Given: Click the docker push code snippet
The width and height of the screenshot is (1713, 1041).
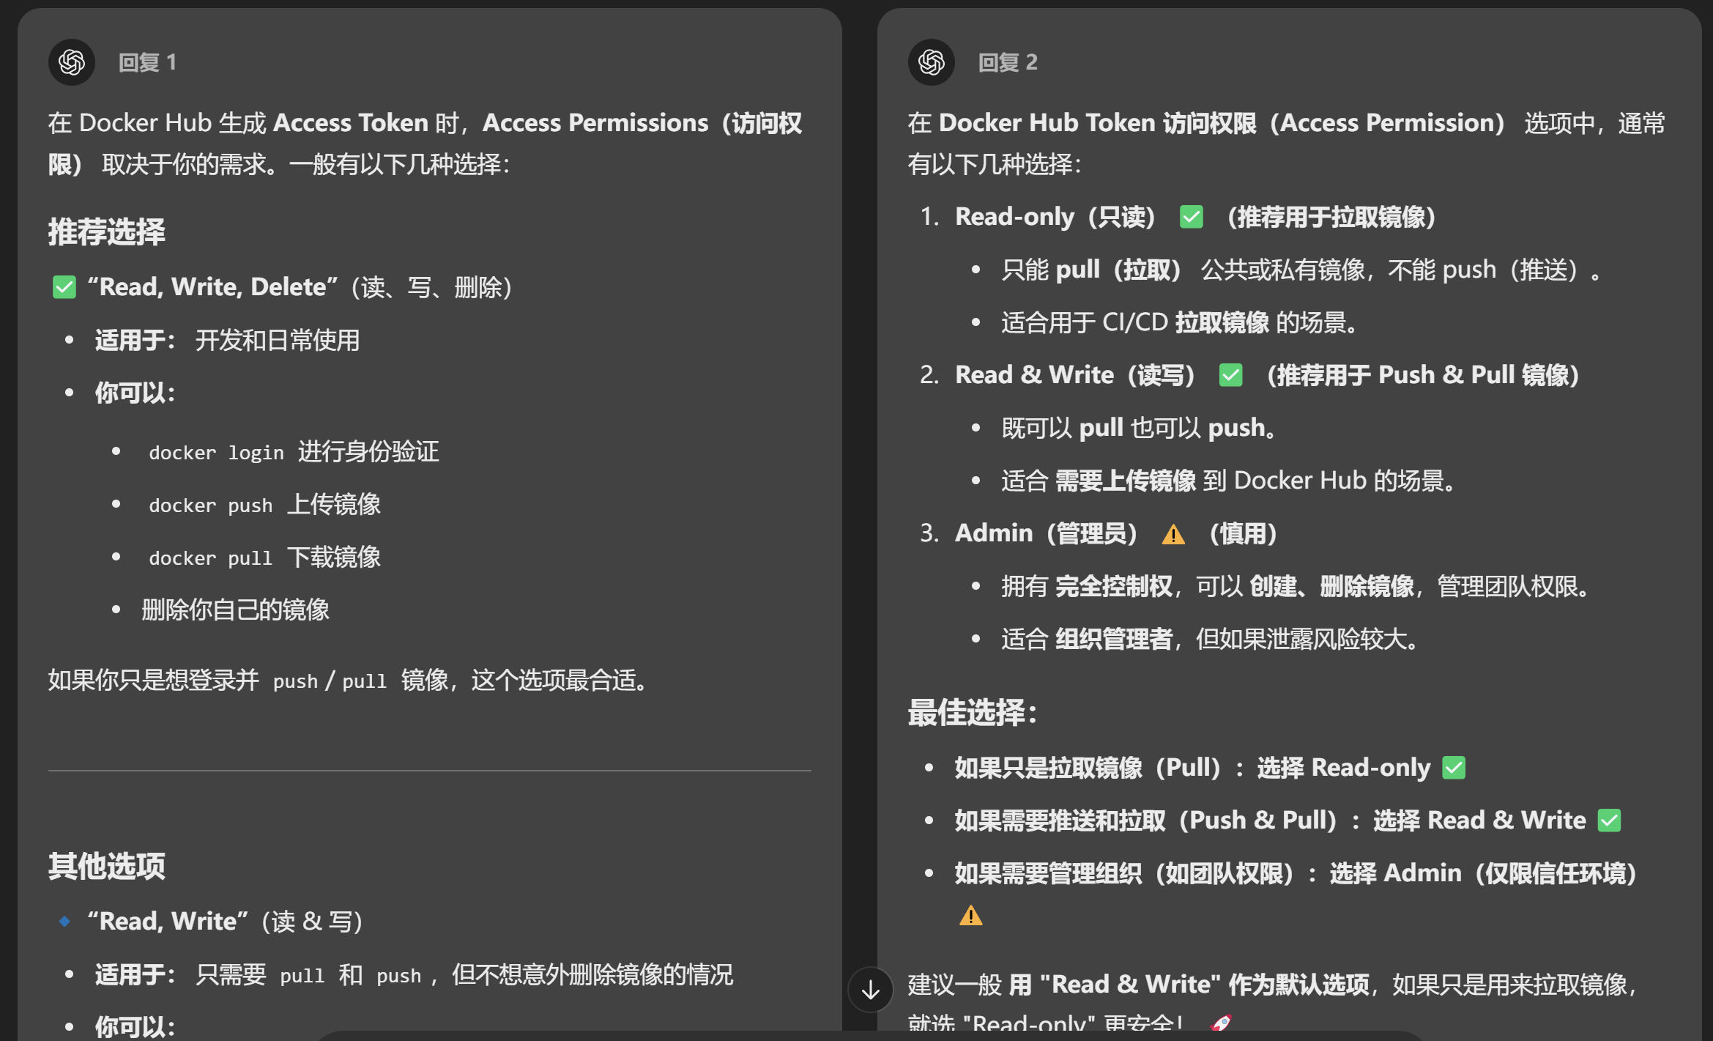Looking at the screenshot, I should click(210, 505).
